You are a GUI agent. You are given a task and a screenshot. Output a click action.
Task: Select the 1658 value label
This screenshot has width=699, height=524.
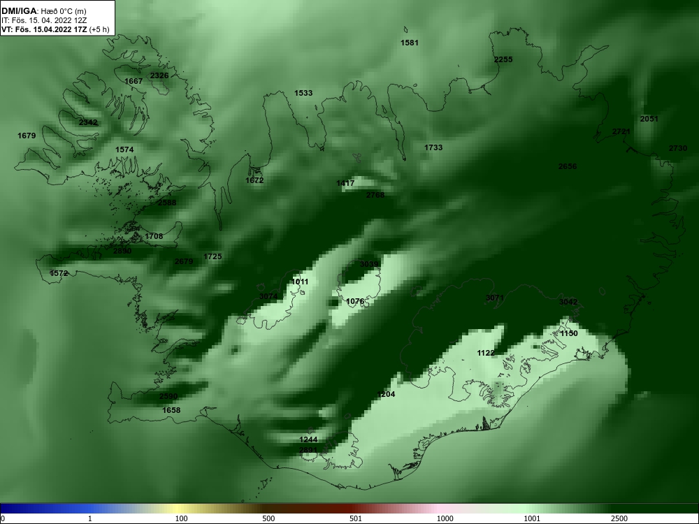coord(171,410)
